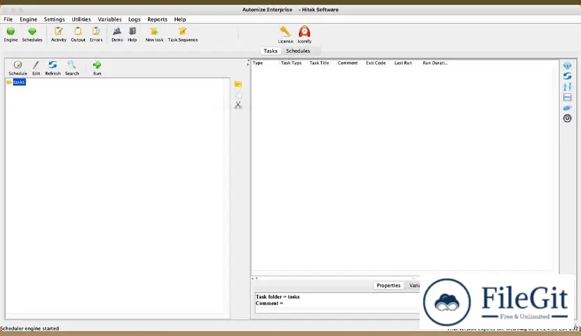This screenshot has width=581, height=336.
Task: Click the Run Duration column header
Action: (x=435, y=63)
